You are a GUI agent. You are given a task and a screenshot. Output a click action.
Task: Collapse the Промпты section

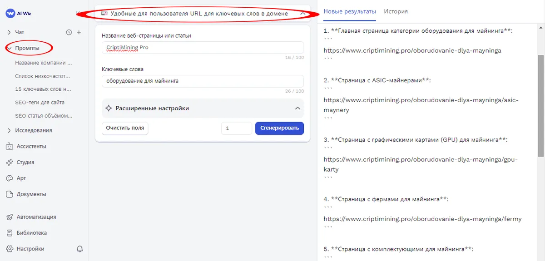click(9, 48)
